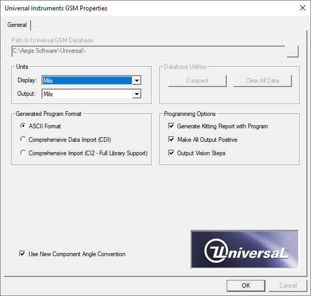
Task: Click the Cancel button
Action: [288, 286]
